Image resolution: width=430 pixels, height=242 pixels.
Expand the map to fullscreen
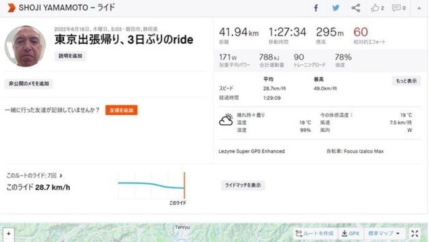coord(414,233)
